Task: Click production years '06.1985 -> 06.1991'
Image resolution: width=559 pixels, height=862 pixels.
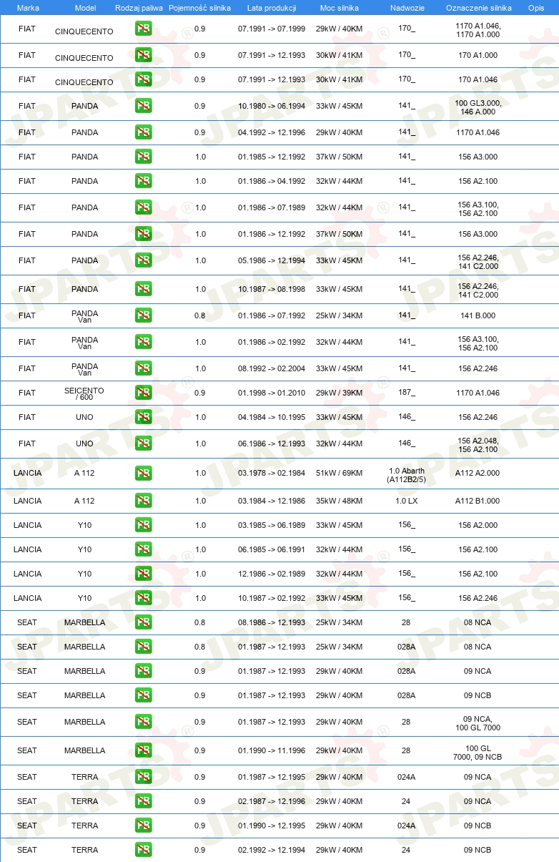Action: point(272,549)
